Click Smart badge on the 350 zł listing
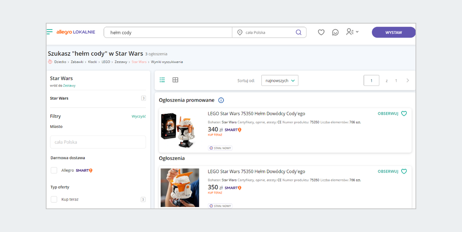The width and height of the screenshot is (462, 232). [233, 188]
